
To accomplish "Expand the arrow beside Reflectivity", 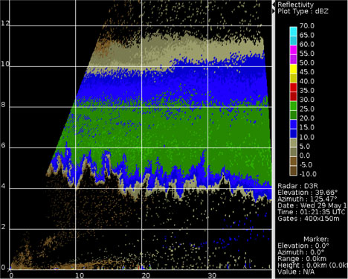I will click(274, 4).
